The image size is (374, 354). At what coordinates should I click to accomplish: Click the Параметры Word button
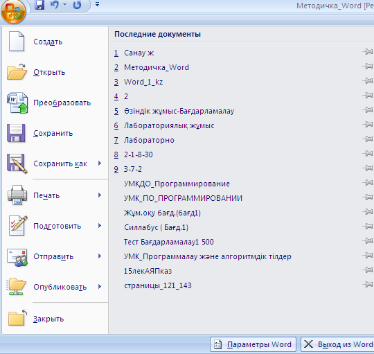pyautogui.click(x=253, y=344)
